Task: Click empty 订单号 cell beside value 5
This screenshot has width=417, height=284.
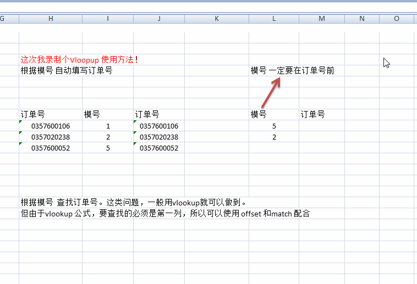Action: pos(321,126)
